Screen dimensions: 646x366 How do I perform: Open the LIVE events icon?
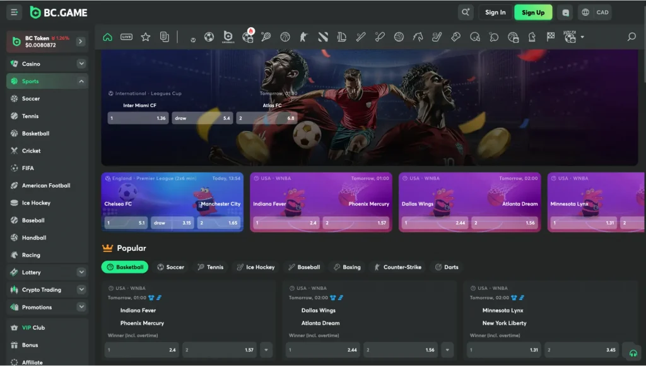click(x=126, y=37)
